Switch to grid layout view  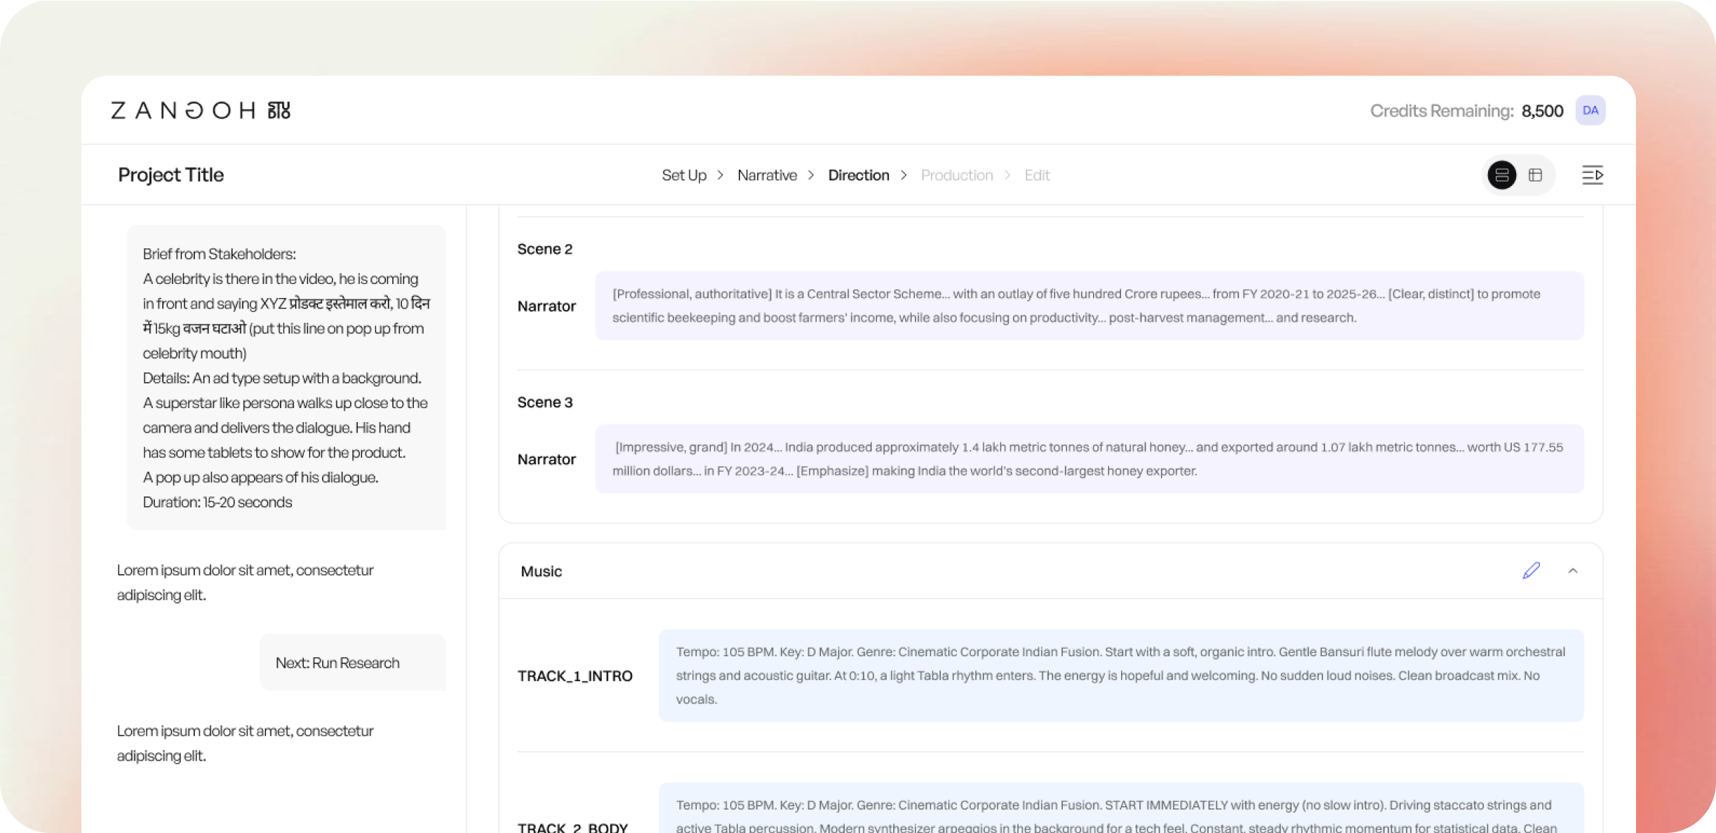click(1535, 175)
